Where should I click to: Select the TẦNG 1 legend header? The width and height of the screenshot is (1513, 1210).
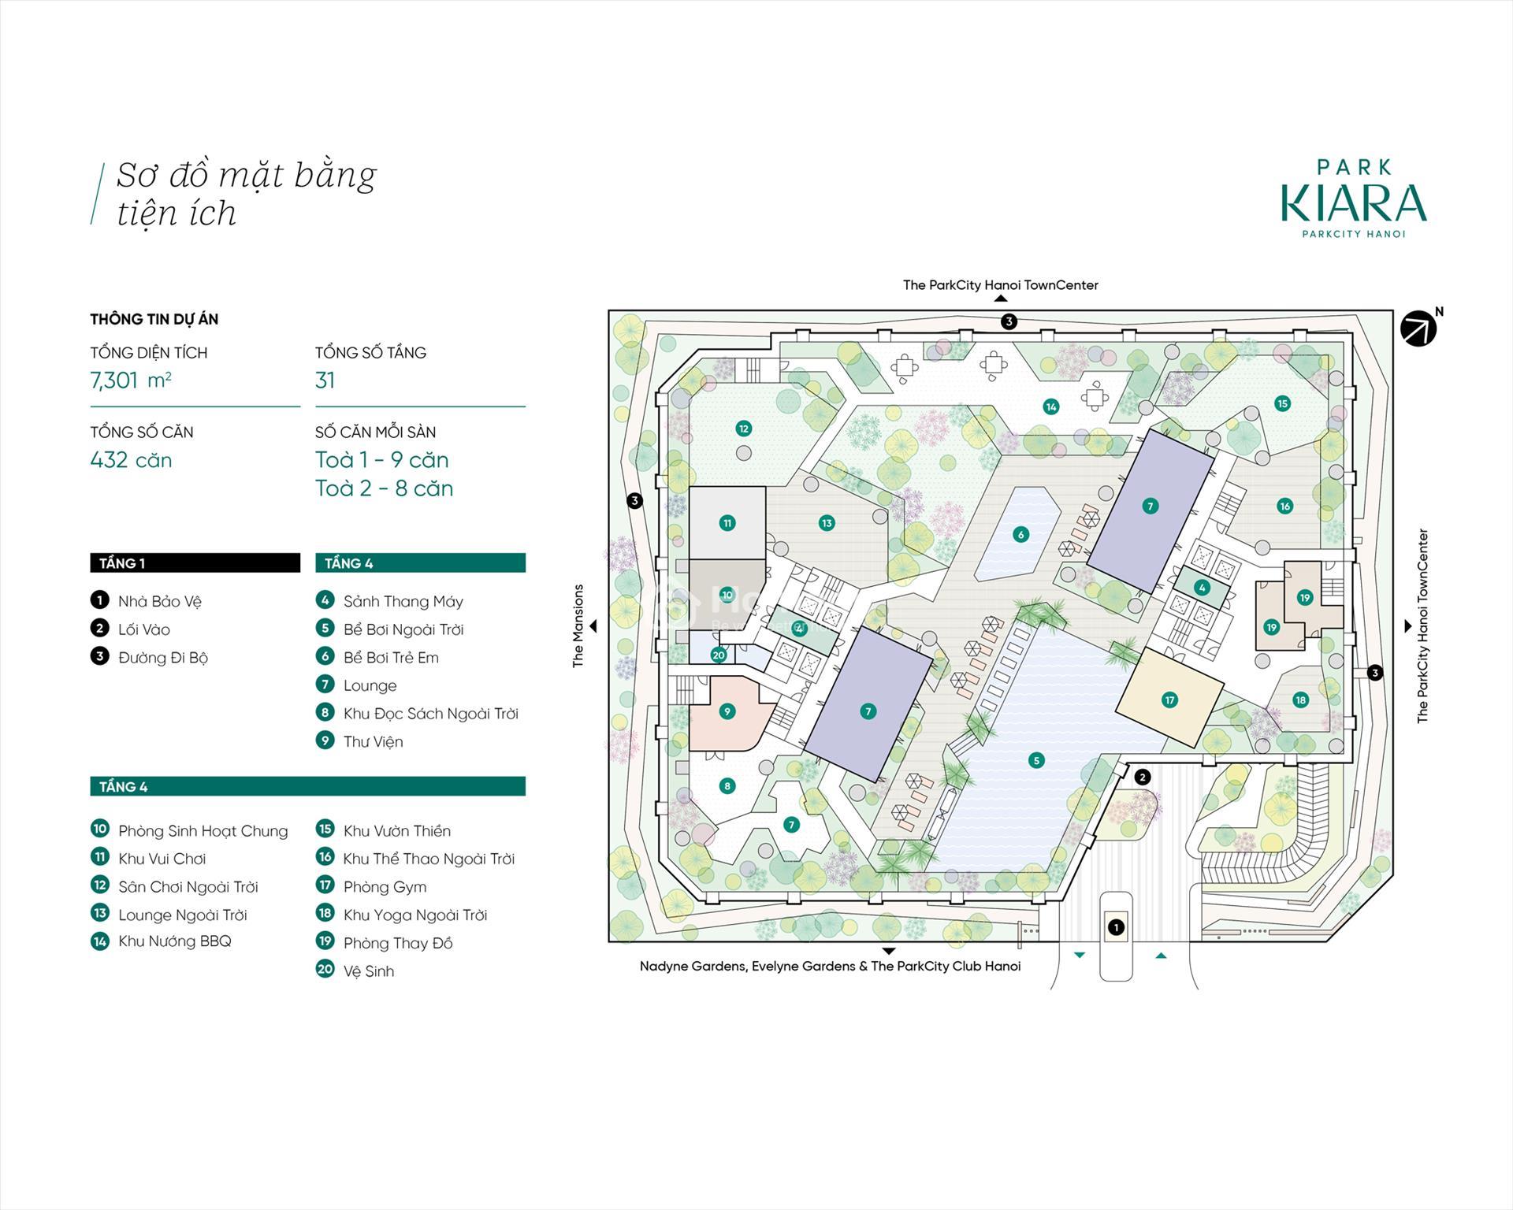click(x=195, y=562)
